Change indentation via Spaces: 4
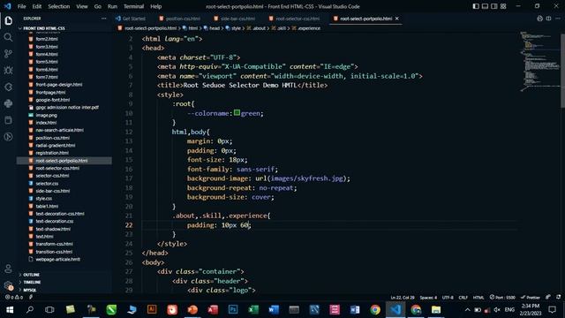This screenshot has width=565, height=318. click(428, 298)
